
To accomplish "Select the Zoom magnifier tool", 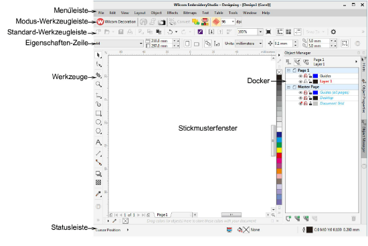I will pos(98,84).
